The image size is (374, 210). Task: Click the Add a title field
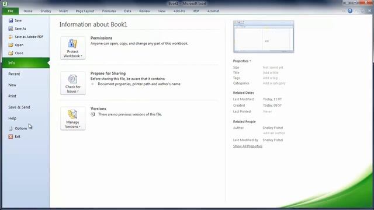pyautogui.click(x=271, y=72)
